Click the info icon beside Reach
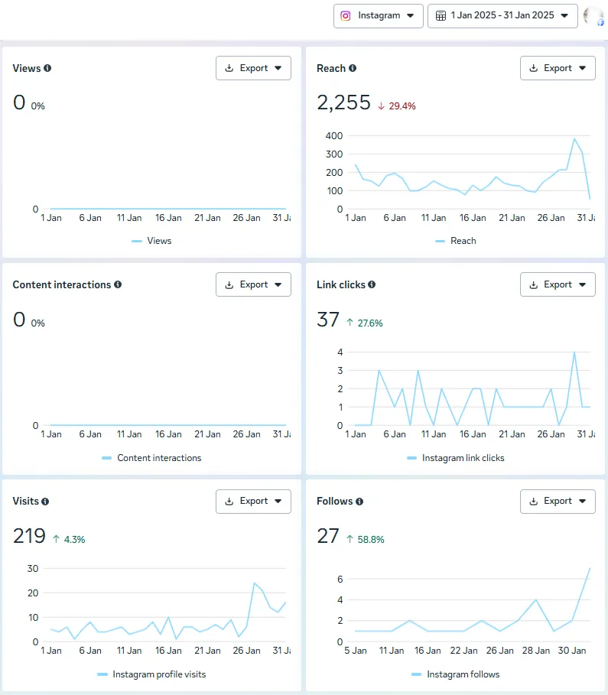This screenshot has width=608, height=695. point(353,68)
